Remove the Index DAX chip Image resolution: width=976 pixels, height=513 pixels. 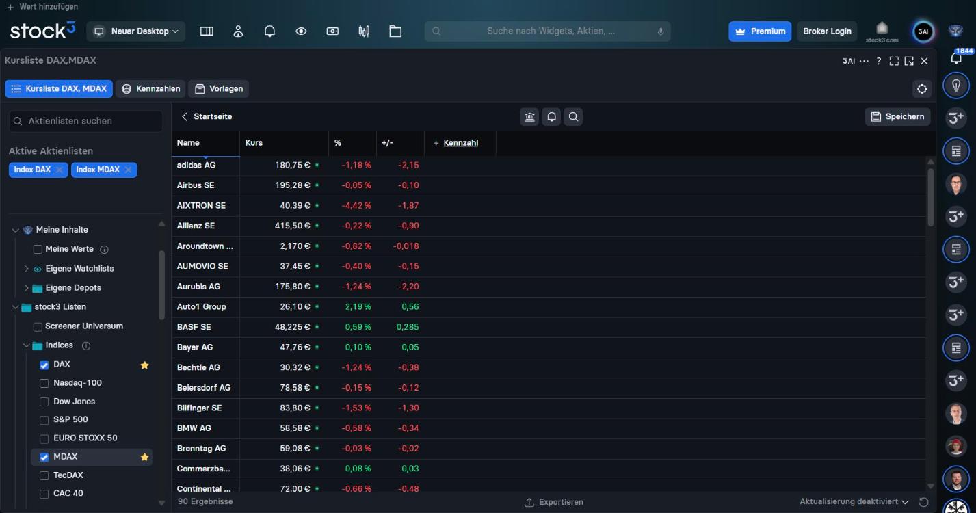(x=60, y=170)
